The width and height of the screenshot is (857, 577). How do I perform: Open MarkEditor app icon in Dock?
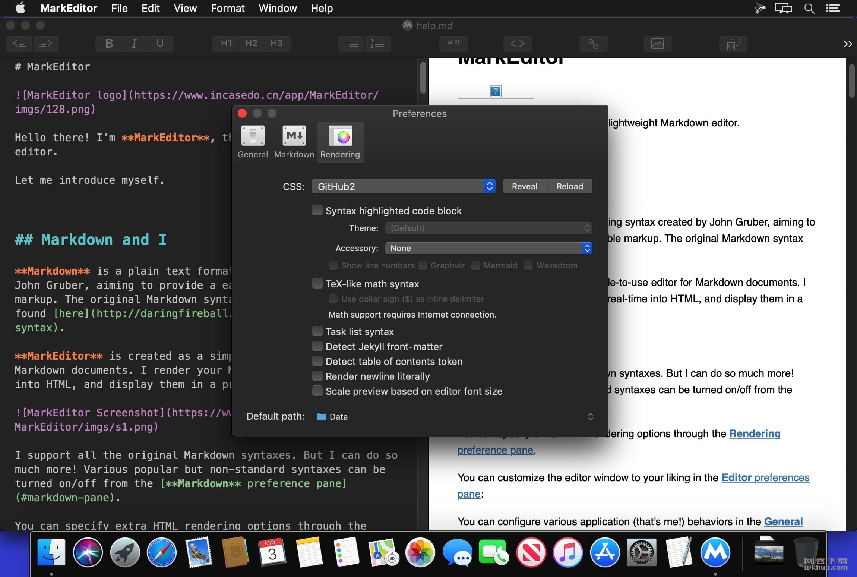point(715,552)
